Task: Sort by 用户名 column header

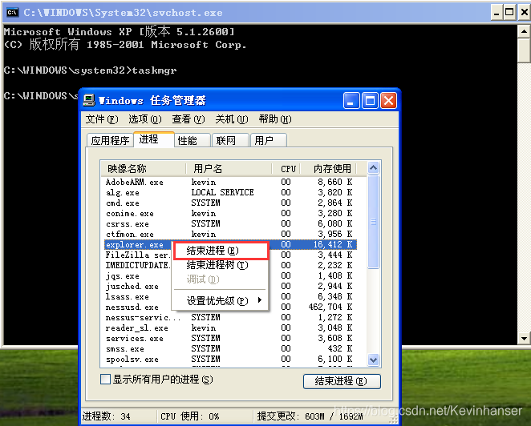Action: pos(229,168)
